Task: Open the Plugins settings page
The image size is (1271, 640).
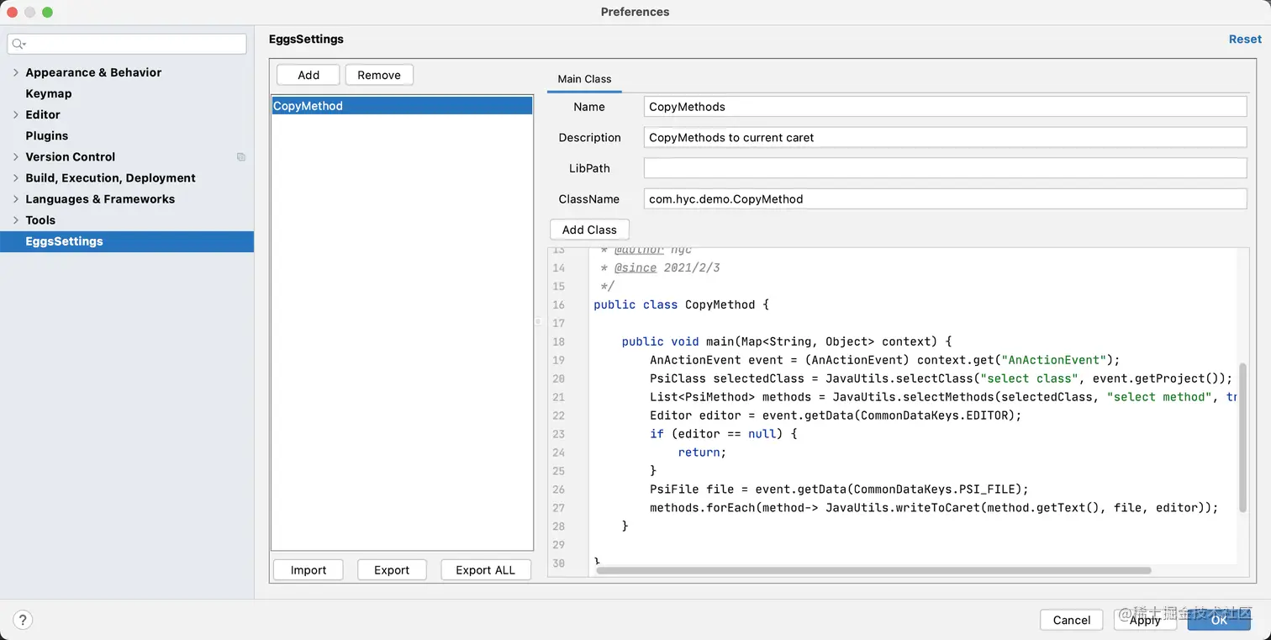Action: 46,135
